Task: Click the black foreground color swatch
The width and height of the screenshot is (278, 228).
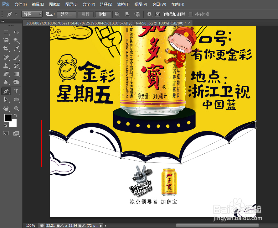Action: [8, 118]
